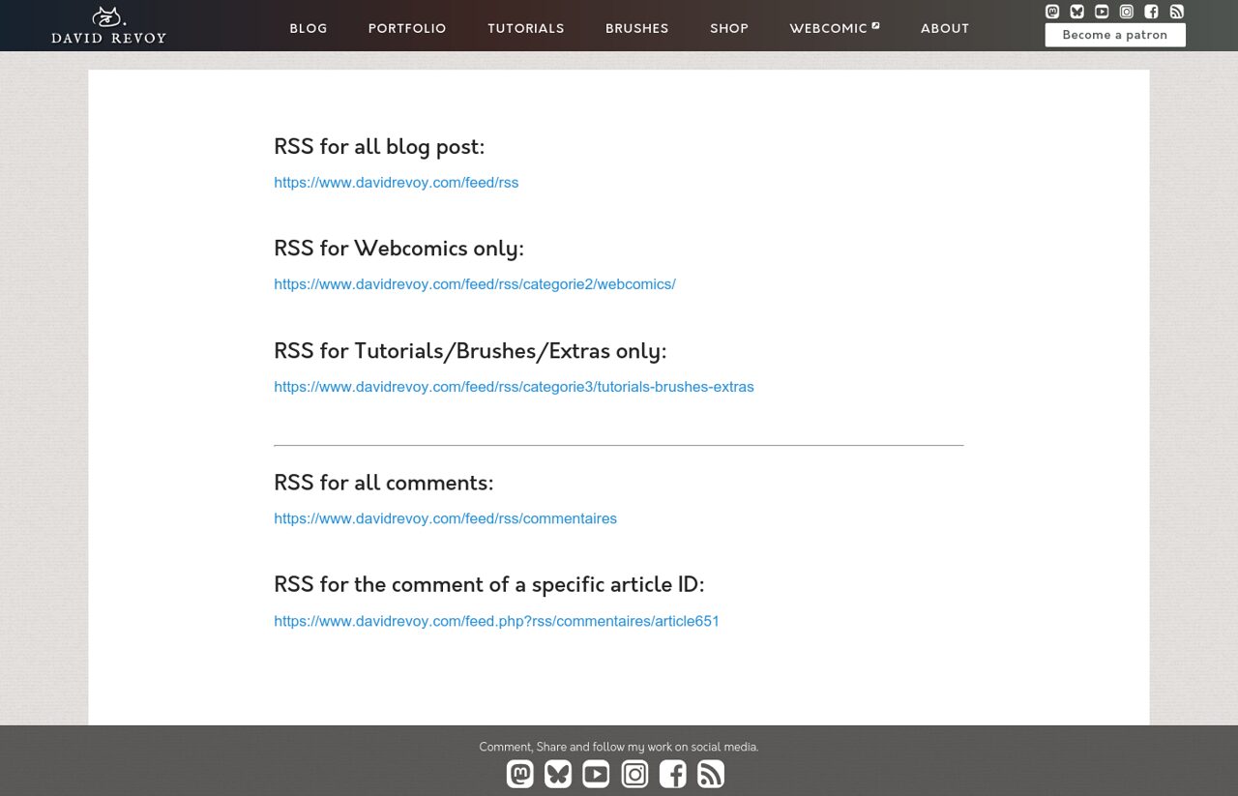The image size is (1238, 796).
Task: Click the heading "RSS for Tutorials/Brushes/Extras only:"
Action: coord(470,351)
